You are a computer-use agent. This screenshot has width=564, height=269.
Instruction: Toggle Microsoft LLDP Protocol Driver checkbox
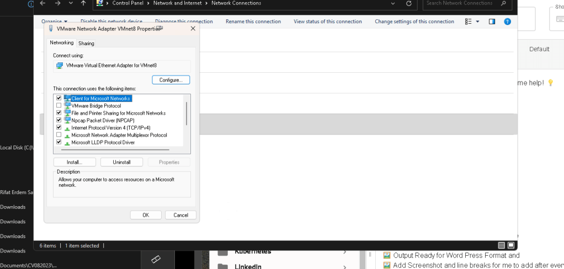click(x=59, y=142)
